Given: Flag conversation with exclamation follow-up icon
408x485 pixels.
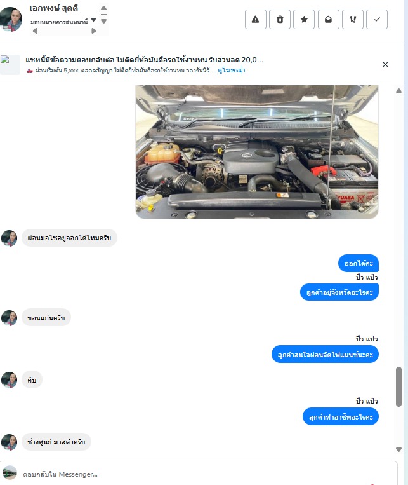Looking at the screenshot, I should pos(353,20).
